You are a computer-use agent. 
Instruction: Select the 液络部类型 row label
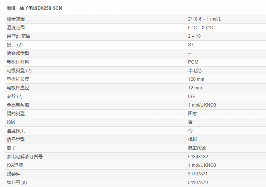tap(18, 53)
